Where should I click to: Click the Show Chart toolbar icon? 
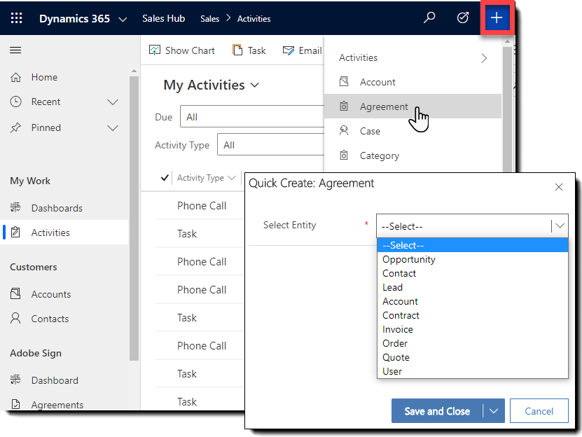coord(155,50)
